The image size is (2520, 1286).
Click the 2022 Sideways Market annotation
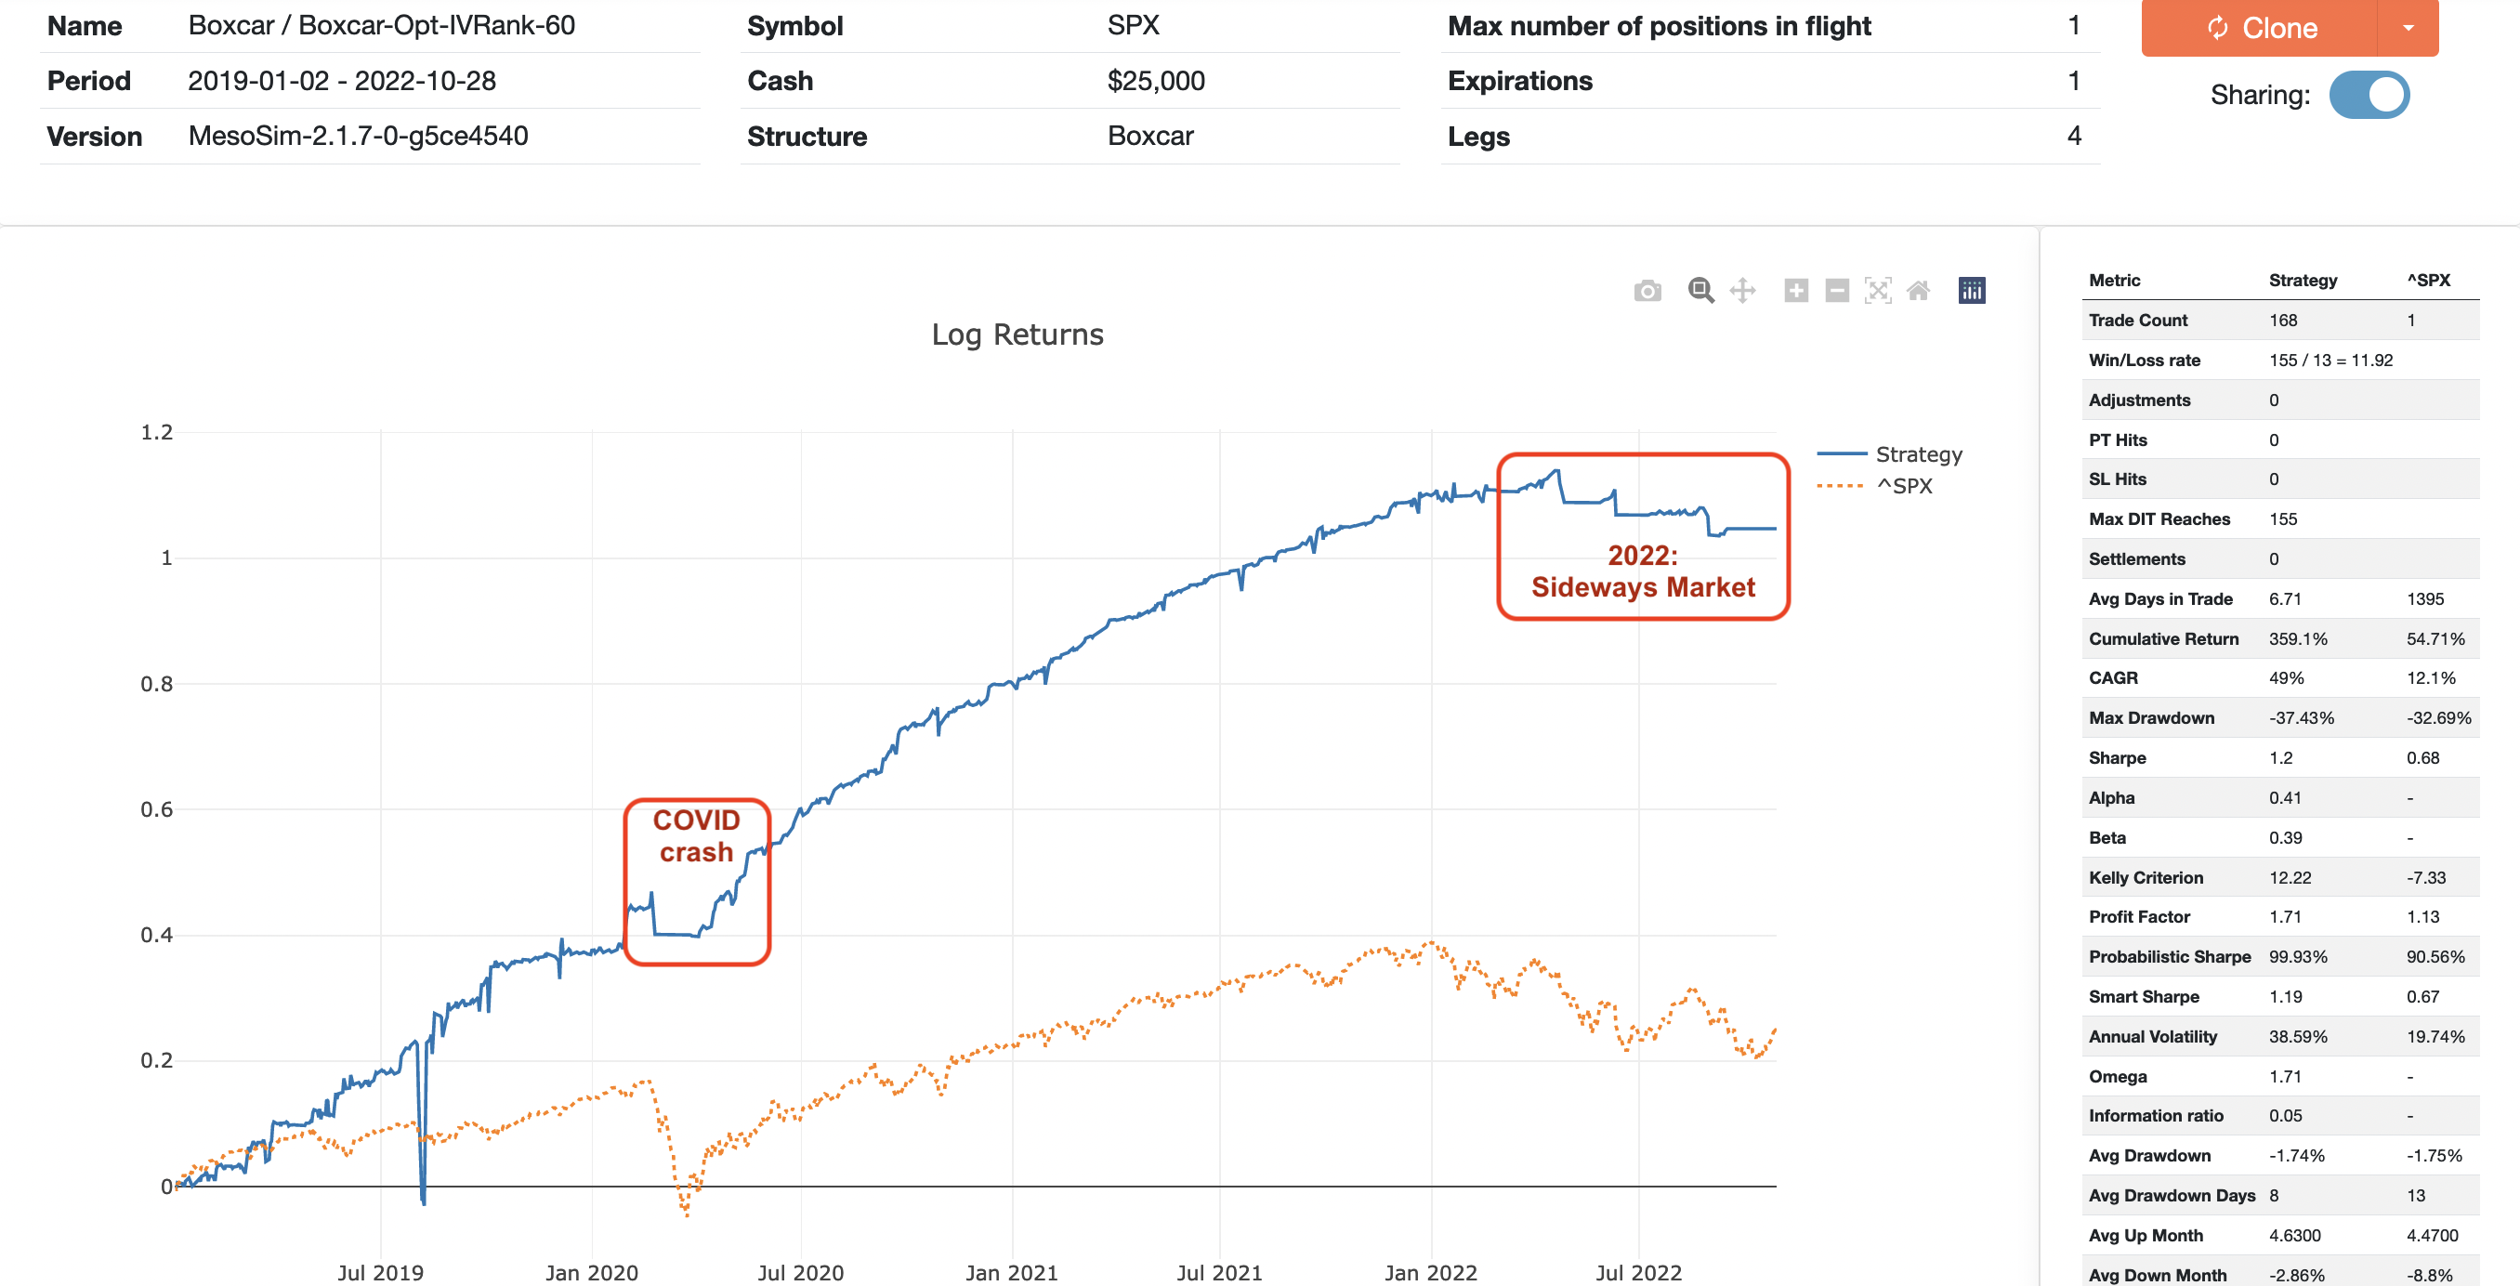(x=1643, y=571)
